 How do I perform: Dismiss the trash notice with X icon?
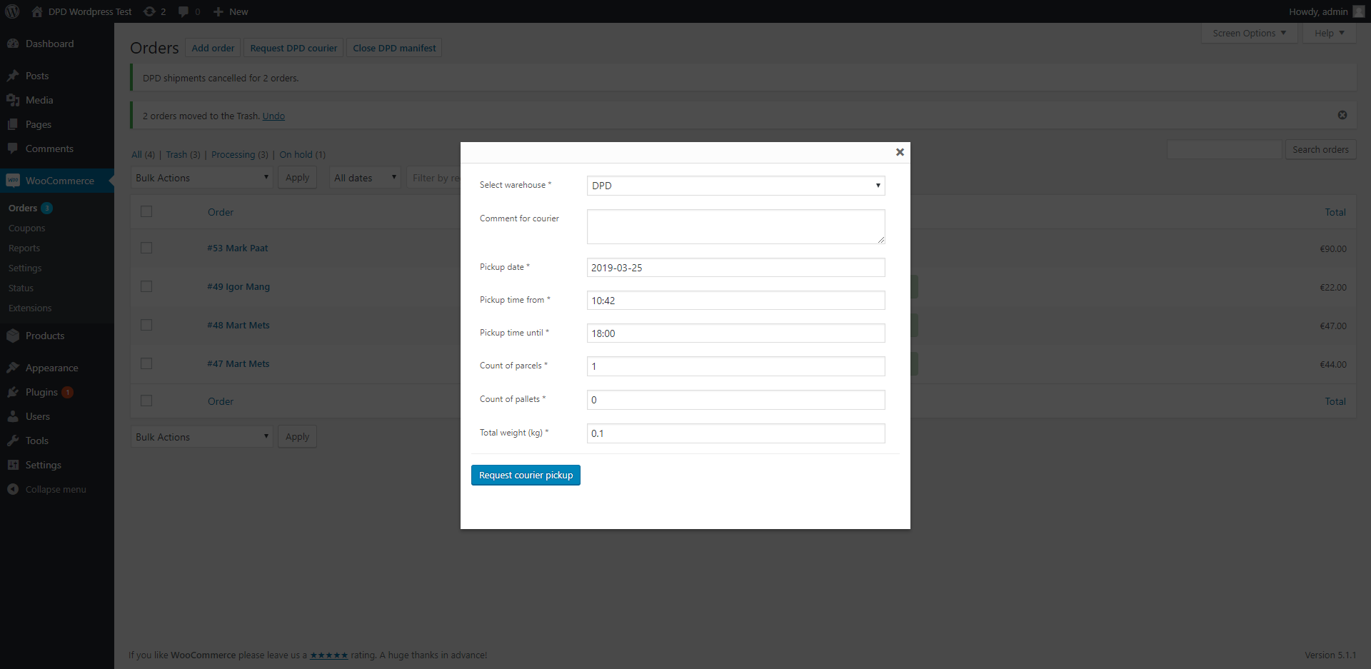coord(1342,115)
